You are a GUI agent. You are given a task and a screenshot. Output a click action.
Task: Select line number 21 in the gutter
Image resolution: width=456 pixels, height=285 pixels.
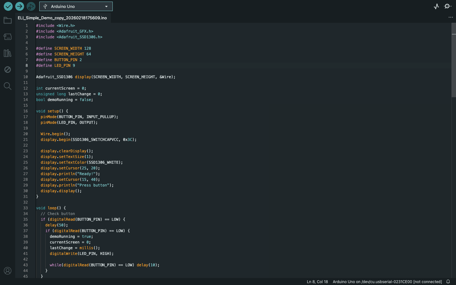click(25, 139)
